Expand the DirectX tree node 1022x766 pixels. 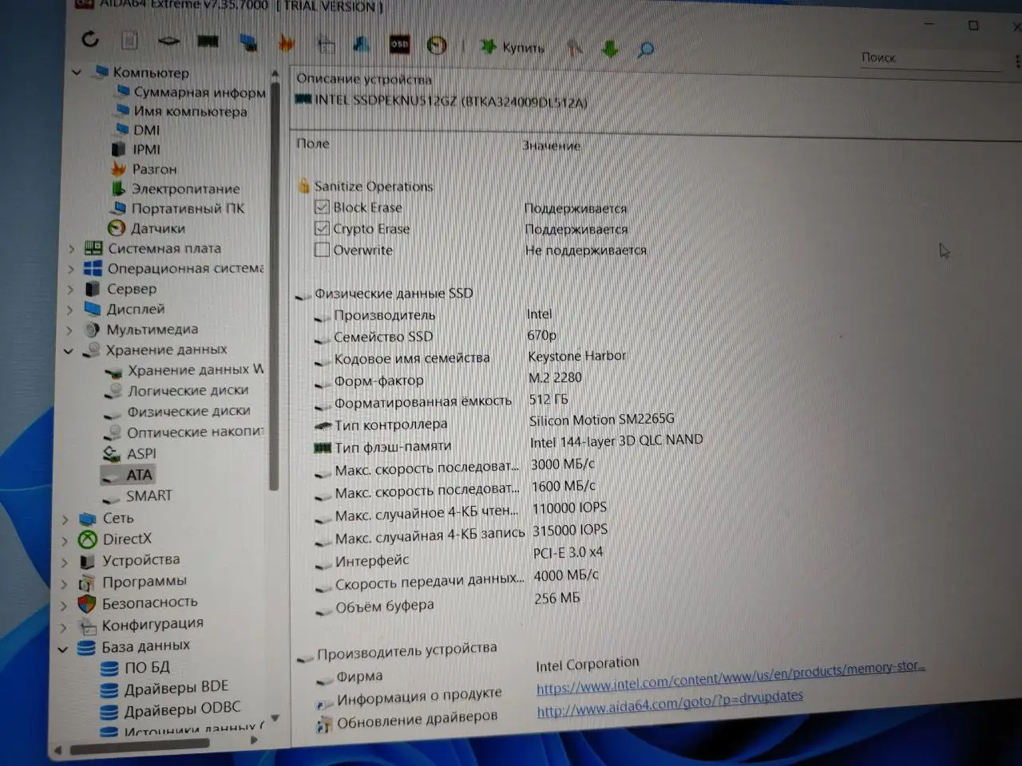click(65, 540)
